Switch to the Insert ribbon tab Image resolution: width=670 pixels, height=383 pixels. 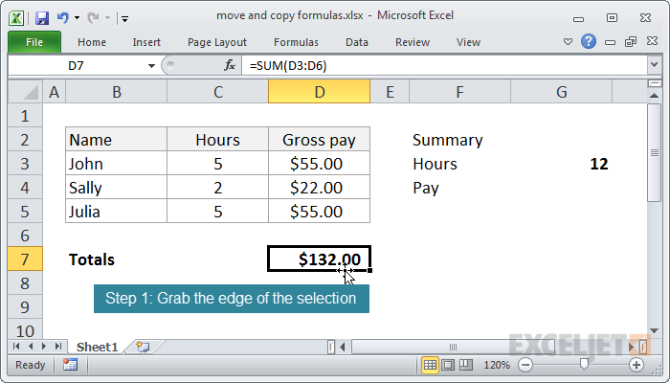146,42
